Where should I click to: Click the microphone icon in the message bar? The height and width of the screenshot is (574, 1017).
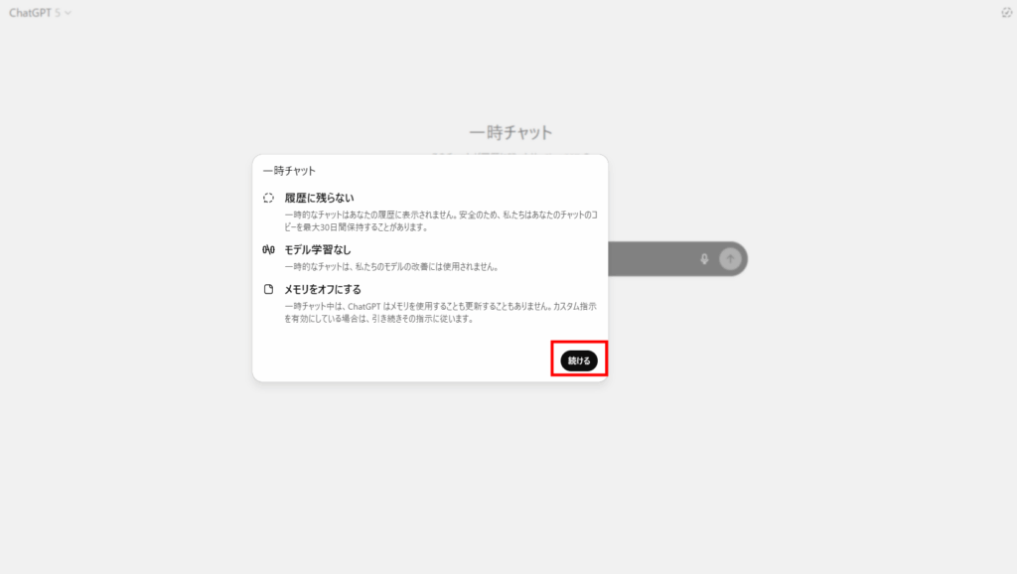tap(704, 259)
